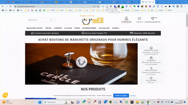This screenshot has height=105, width=188.
Task: Click the yellow round badge at page corner
Action: click(x=5, y=95)
